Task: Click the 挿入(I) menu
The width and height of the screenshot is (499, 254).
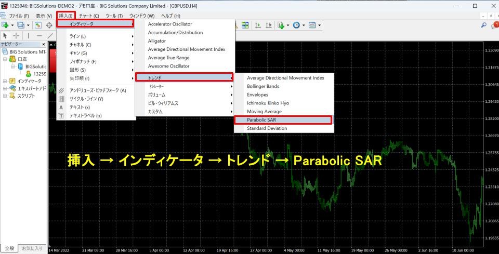Action: [x=66, y=16]
